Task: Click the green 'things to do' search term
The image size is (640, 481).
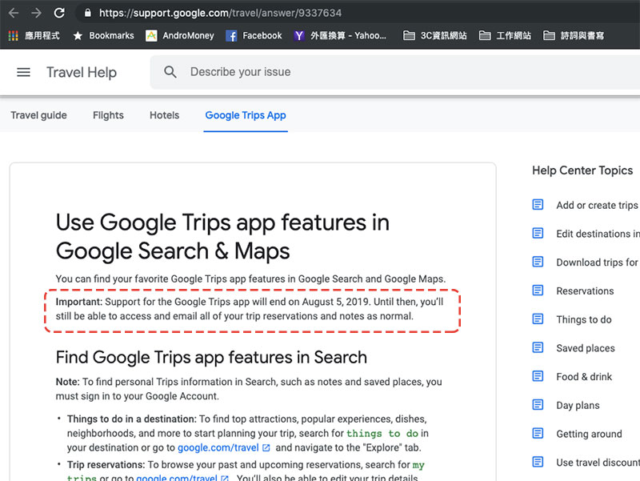Action: click(382, 433)
